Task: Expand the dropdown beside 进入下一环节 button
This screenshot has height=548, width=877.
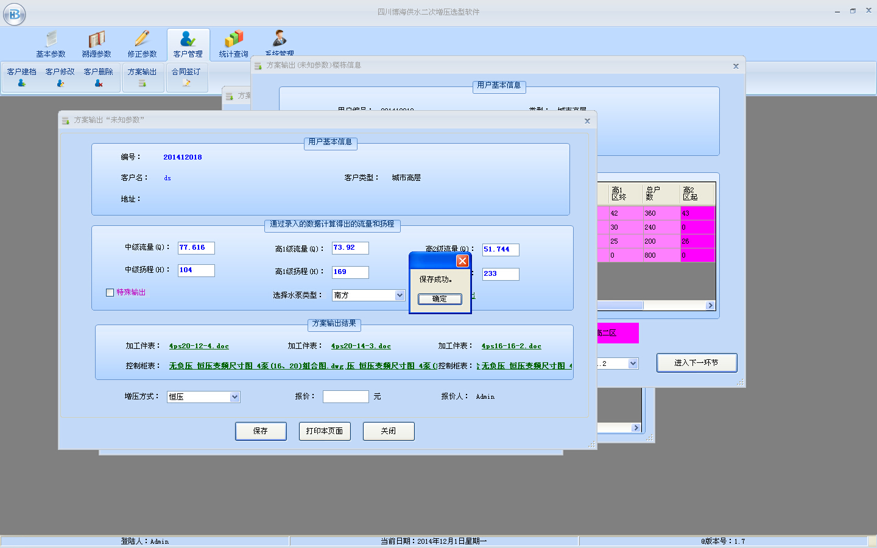Action: pos(632,363)
